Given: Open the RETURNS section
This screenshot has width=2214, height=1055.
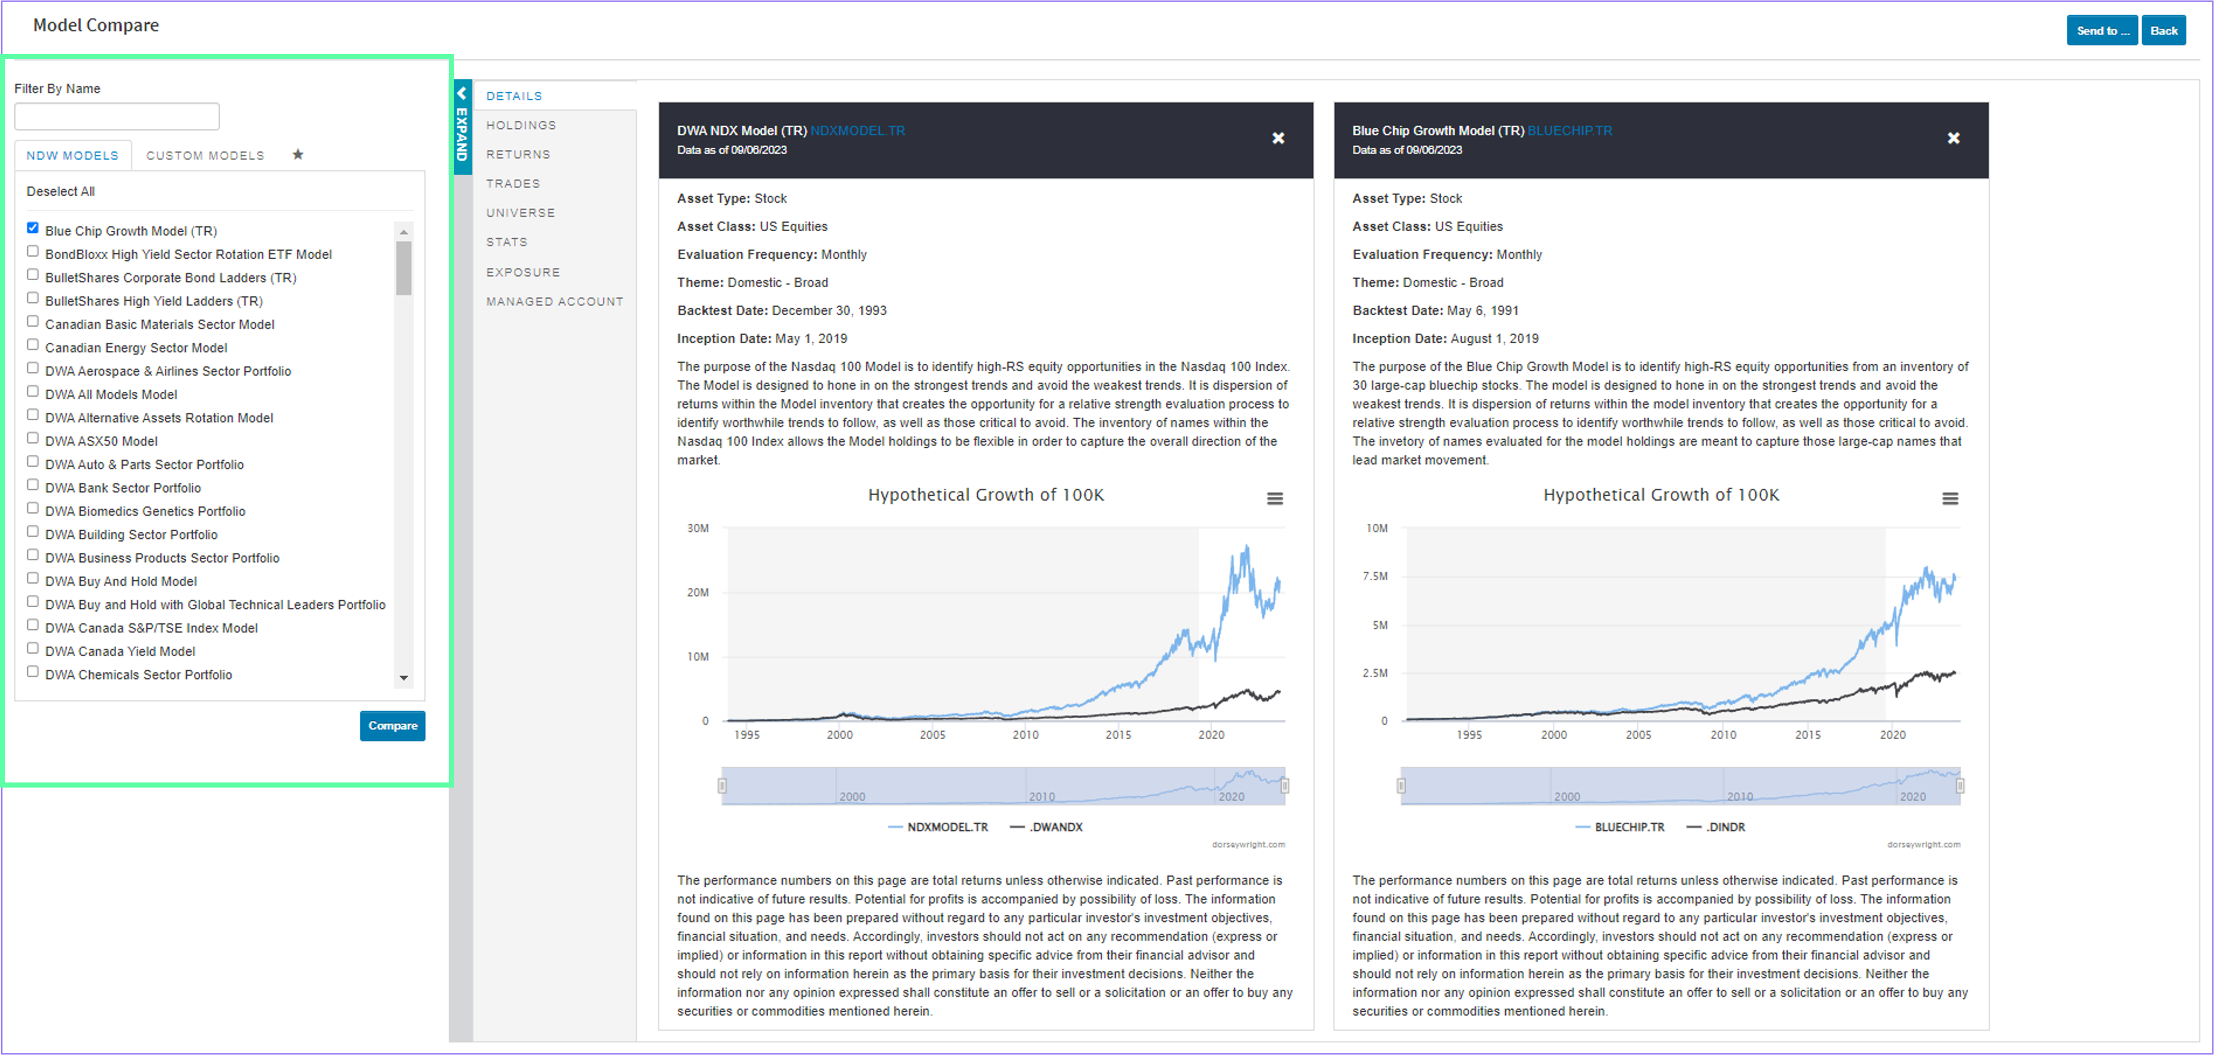Looking at the screenshot, I should 518,155.
